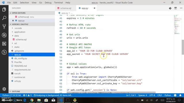
Task: Close the app.py editor tab
Action: click(x=95, y=8)
